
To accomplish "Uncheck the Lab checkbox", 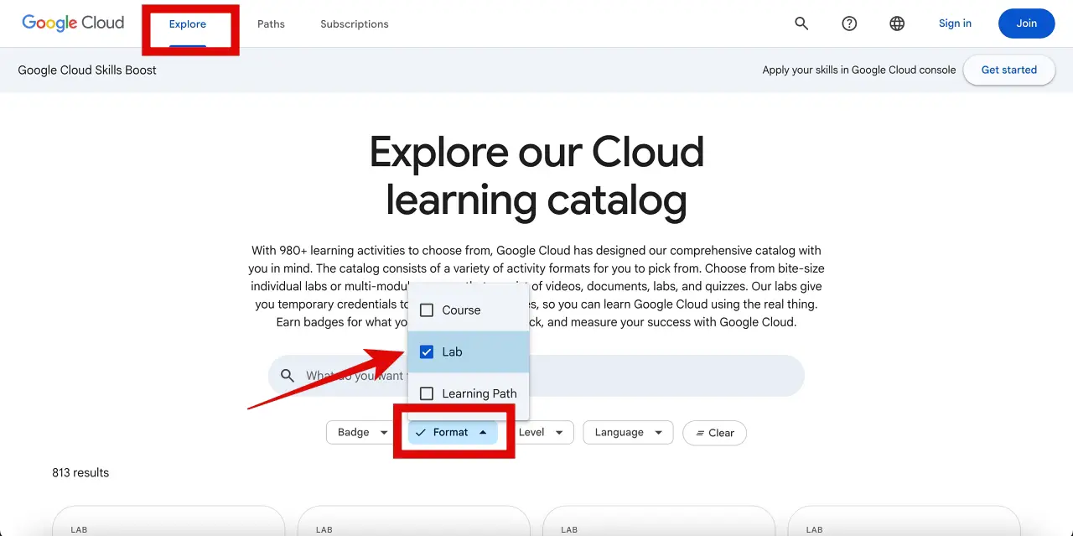I will tap(427, 352).
